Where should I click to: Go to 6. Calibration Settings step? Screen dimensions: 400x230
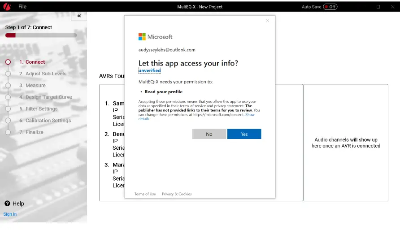(45, 120)
